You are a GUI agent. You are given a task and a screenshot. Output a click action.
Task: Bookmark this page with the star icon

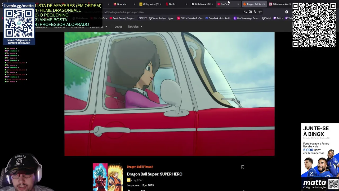[x=260, y=12]
